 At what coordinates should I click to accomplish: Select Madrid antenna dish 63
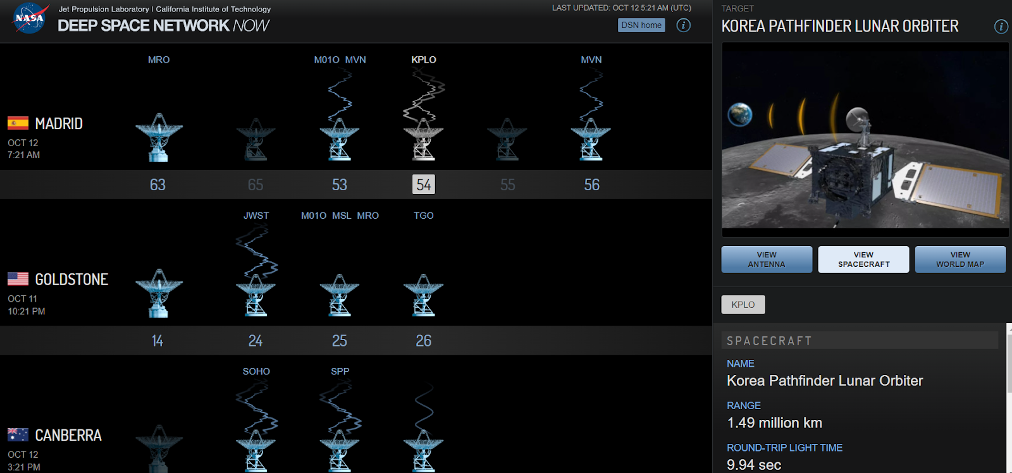[x=159, y=137]
